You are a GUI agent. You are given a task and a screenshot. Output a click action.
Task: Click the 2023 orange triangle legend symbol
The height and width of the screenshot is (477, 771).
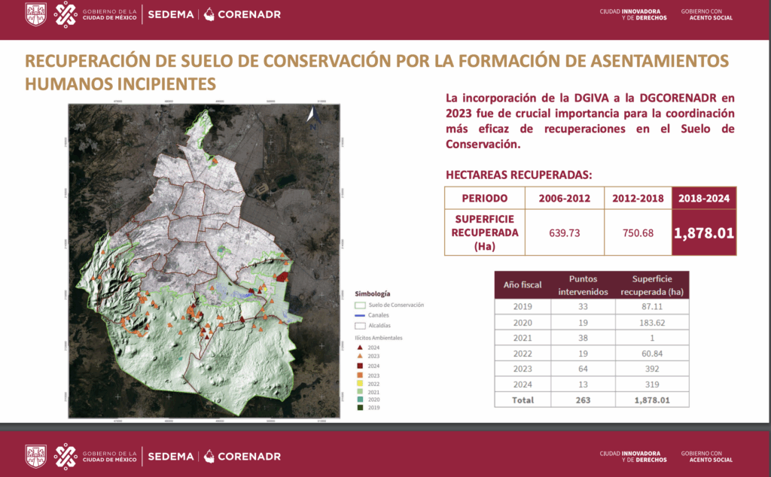point(360,356)
